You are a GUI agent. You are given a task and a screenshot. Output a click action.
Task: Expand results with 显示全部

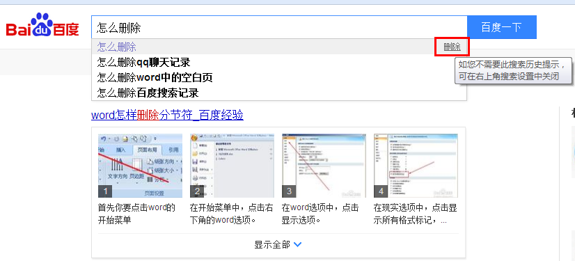click(278, 244)
